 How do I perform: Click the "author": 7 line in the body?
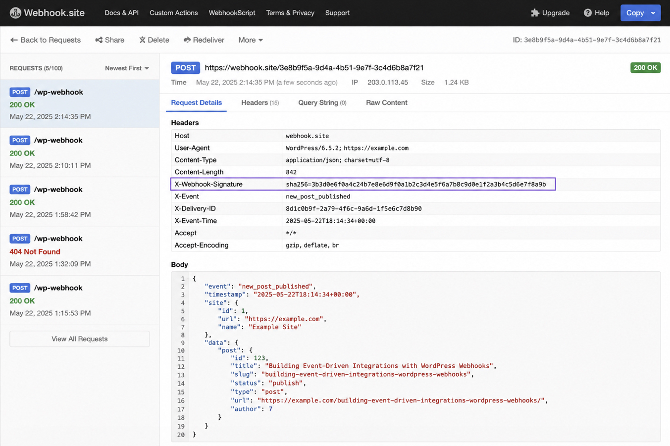(252, 409)
